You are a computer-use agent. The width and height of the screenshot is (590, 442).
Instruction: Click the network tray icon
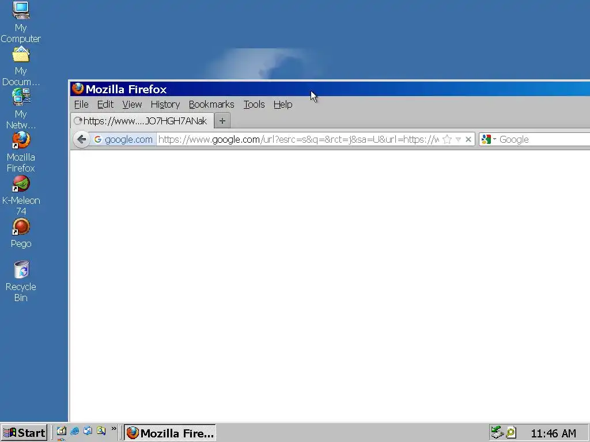[497, 433]
